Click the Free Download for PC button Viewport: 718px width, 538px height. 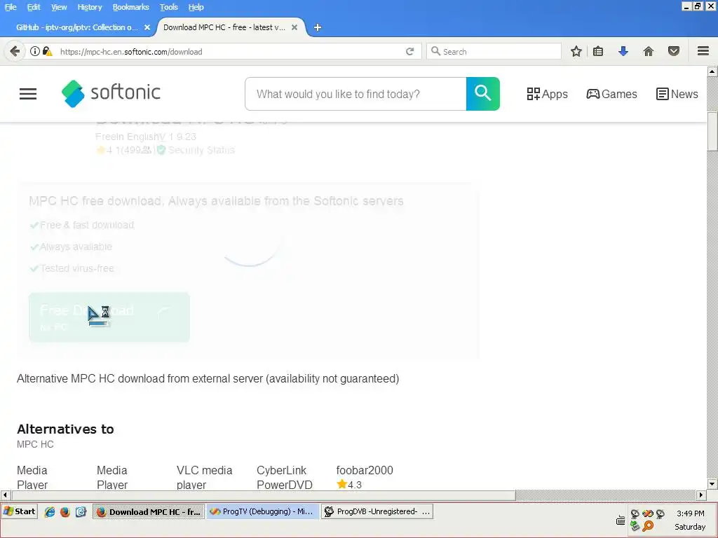[109, 317]
